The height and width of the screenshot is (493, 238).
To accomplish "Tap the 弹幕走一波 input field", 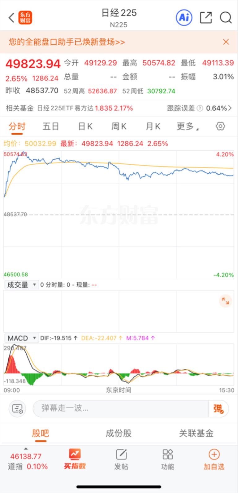I will click(120, 408).
